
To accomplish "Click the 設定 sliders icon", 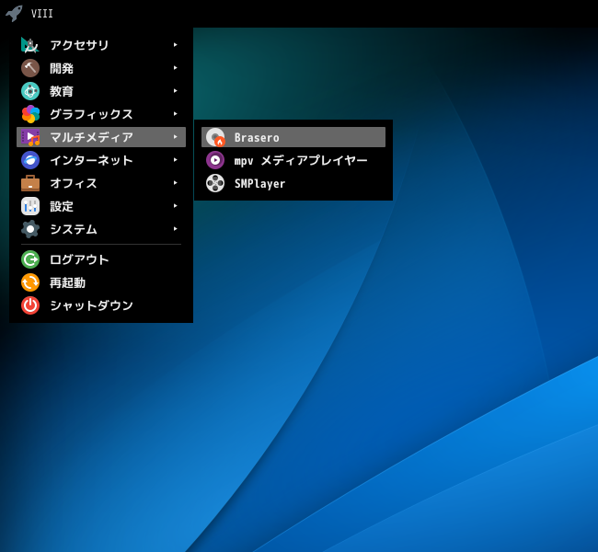I will 30,206.
